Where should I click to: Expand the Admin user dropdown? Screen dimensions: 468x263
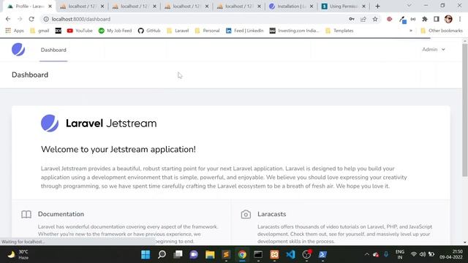click(434, 50)
